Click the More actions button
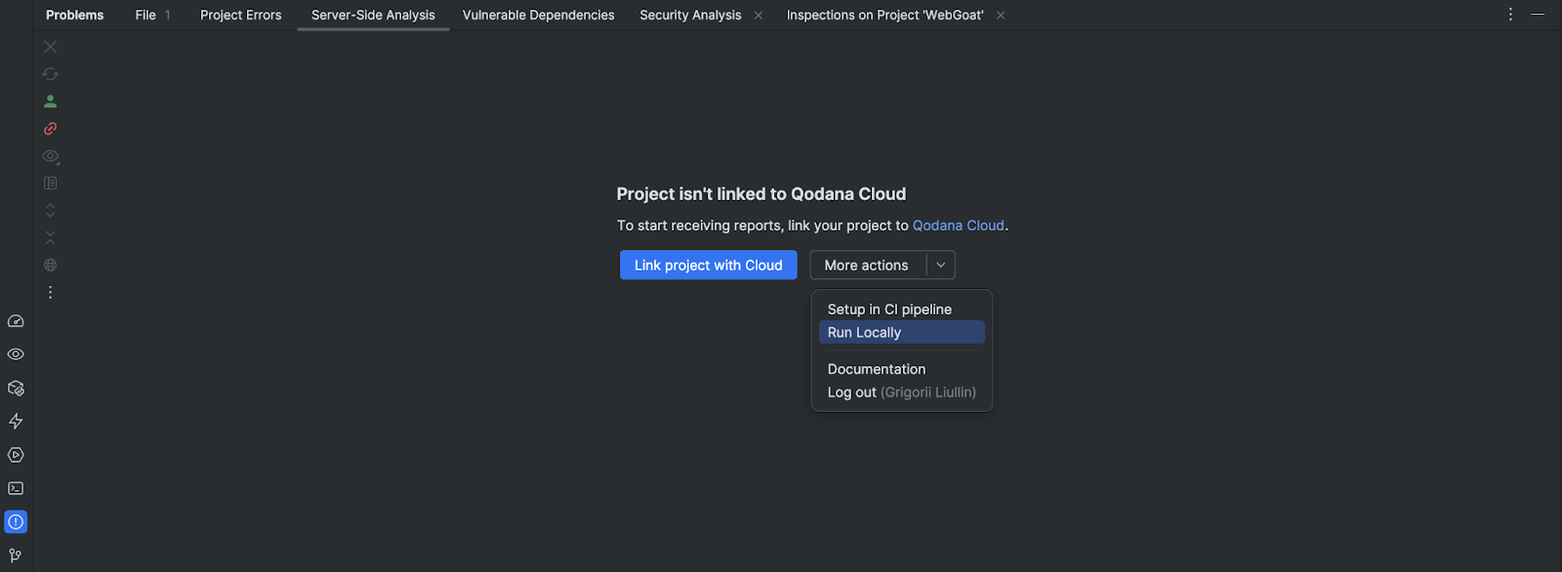The image size is (1562, 572). [x=867, y=266]
